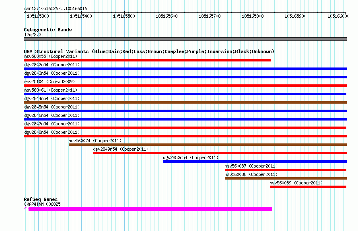Open the esv25104 (Conrad2009) label
This screenshot has width=358, height=231.
[x=49, y=82]
